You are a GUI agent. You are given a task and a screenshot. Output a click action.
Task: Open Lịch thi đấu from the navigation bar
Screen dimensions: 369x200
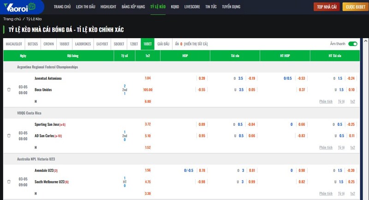(85, 7)
